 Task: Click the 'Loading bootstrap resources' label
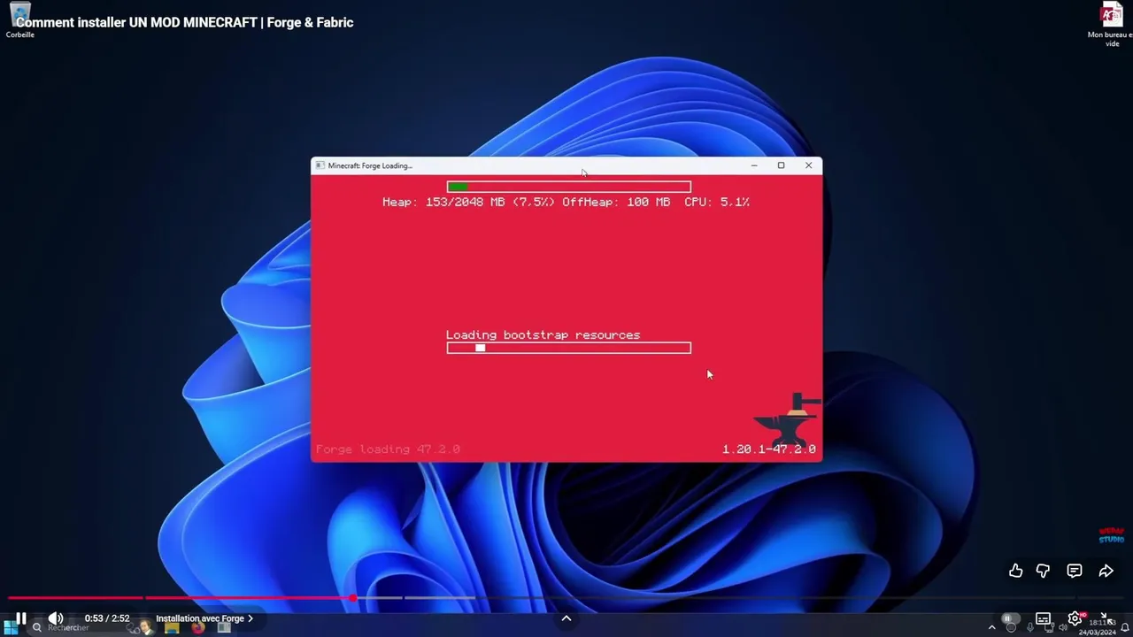[x=543, y=334]
